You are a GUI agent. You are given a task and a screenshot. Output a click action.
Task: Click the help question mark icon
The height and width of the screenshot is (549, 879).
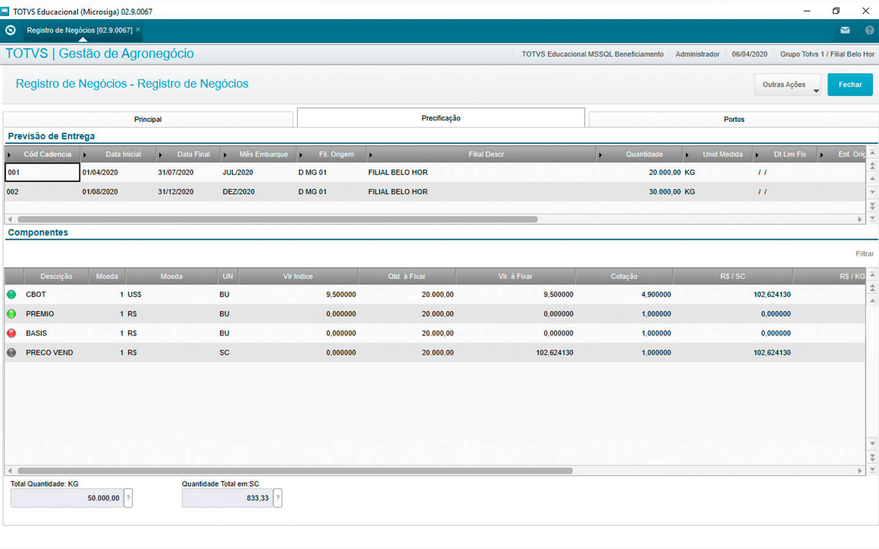click(869, 30)
